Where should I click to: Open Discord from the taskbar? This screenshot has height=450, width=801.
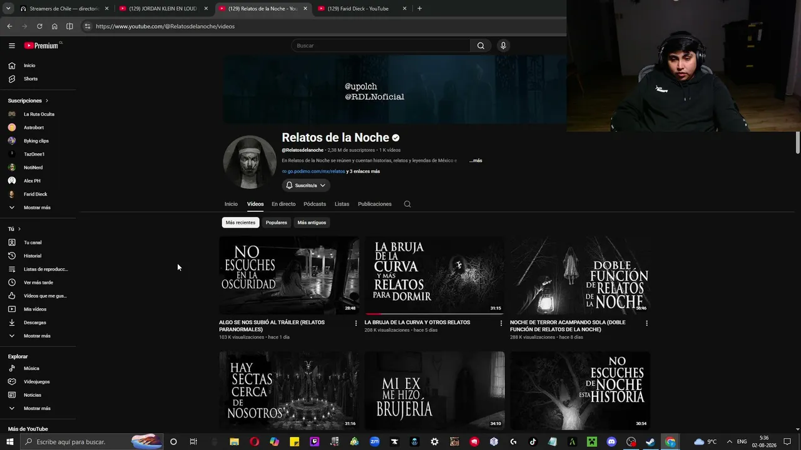click(611, 442)
